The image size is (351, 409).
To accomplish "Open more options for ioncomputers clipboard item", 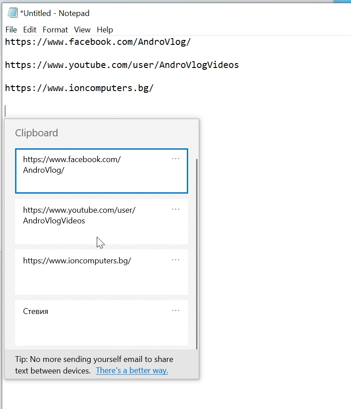I will (x=176, y=260).
